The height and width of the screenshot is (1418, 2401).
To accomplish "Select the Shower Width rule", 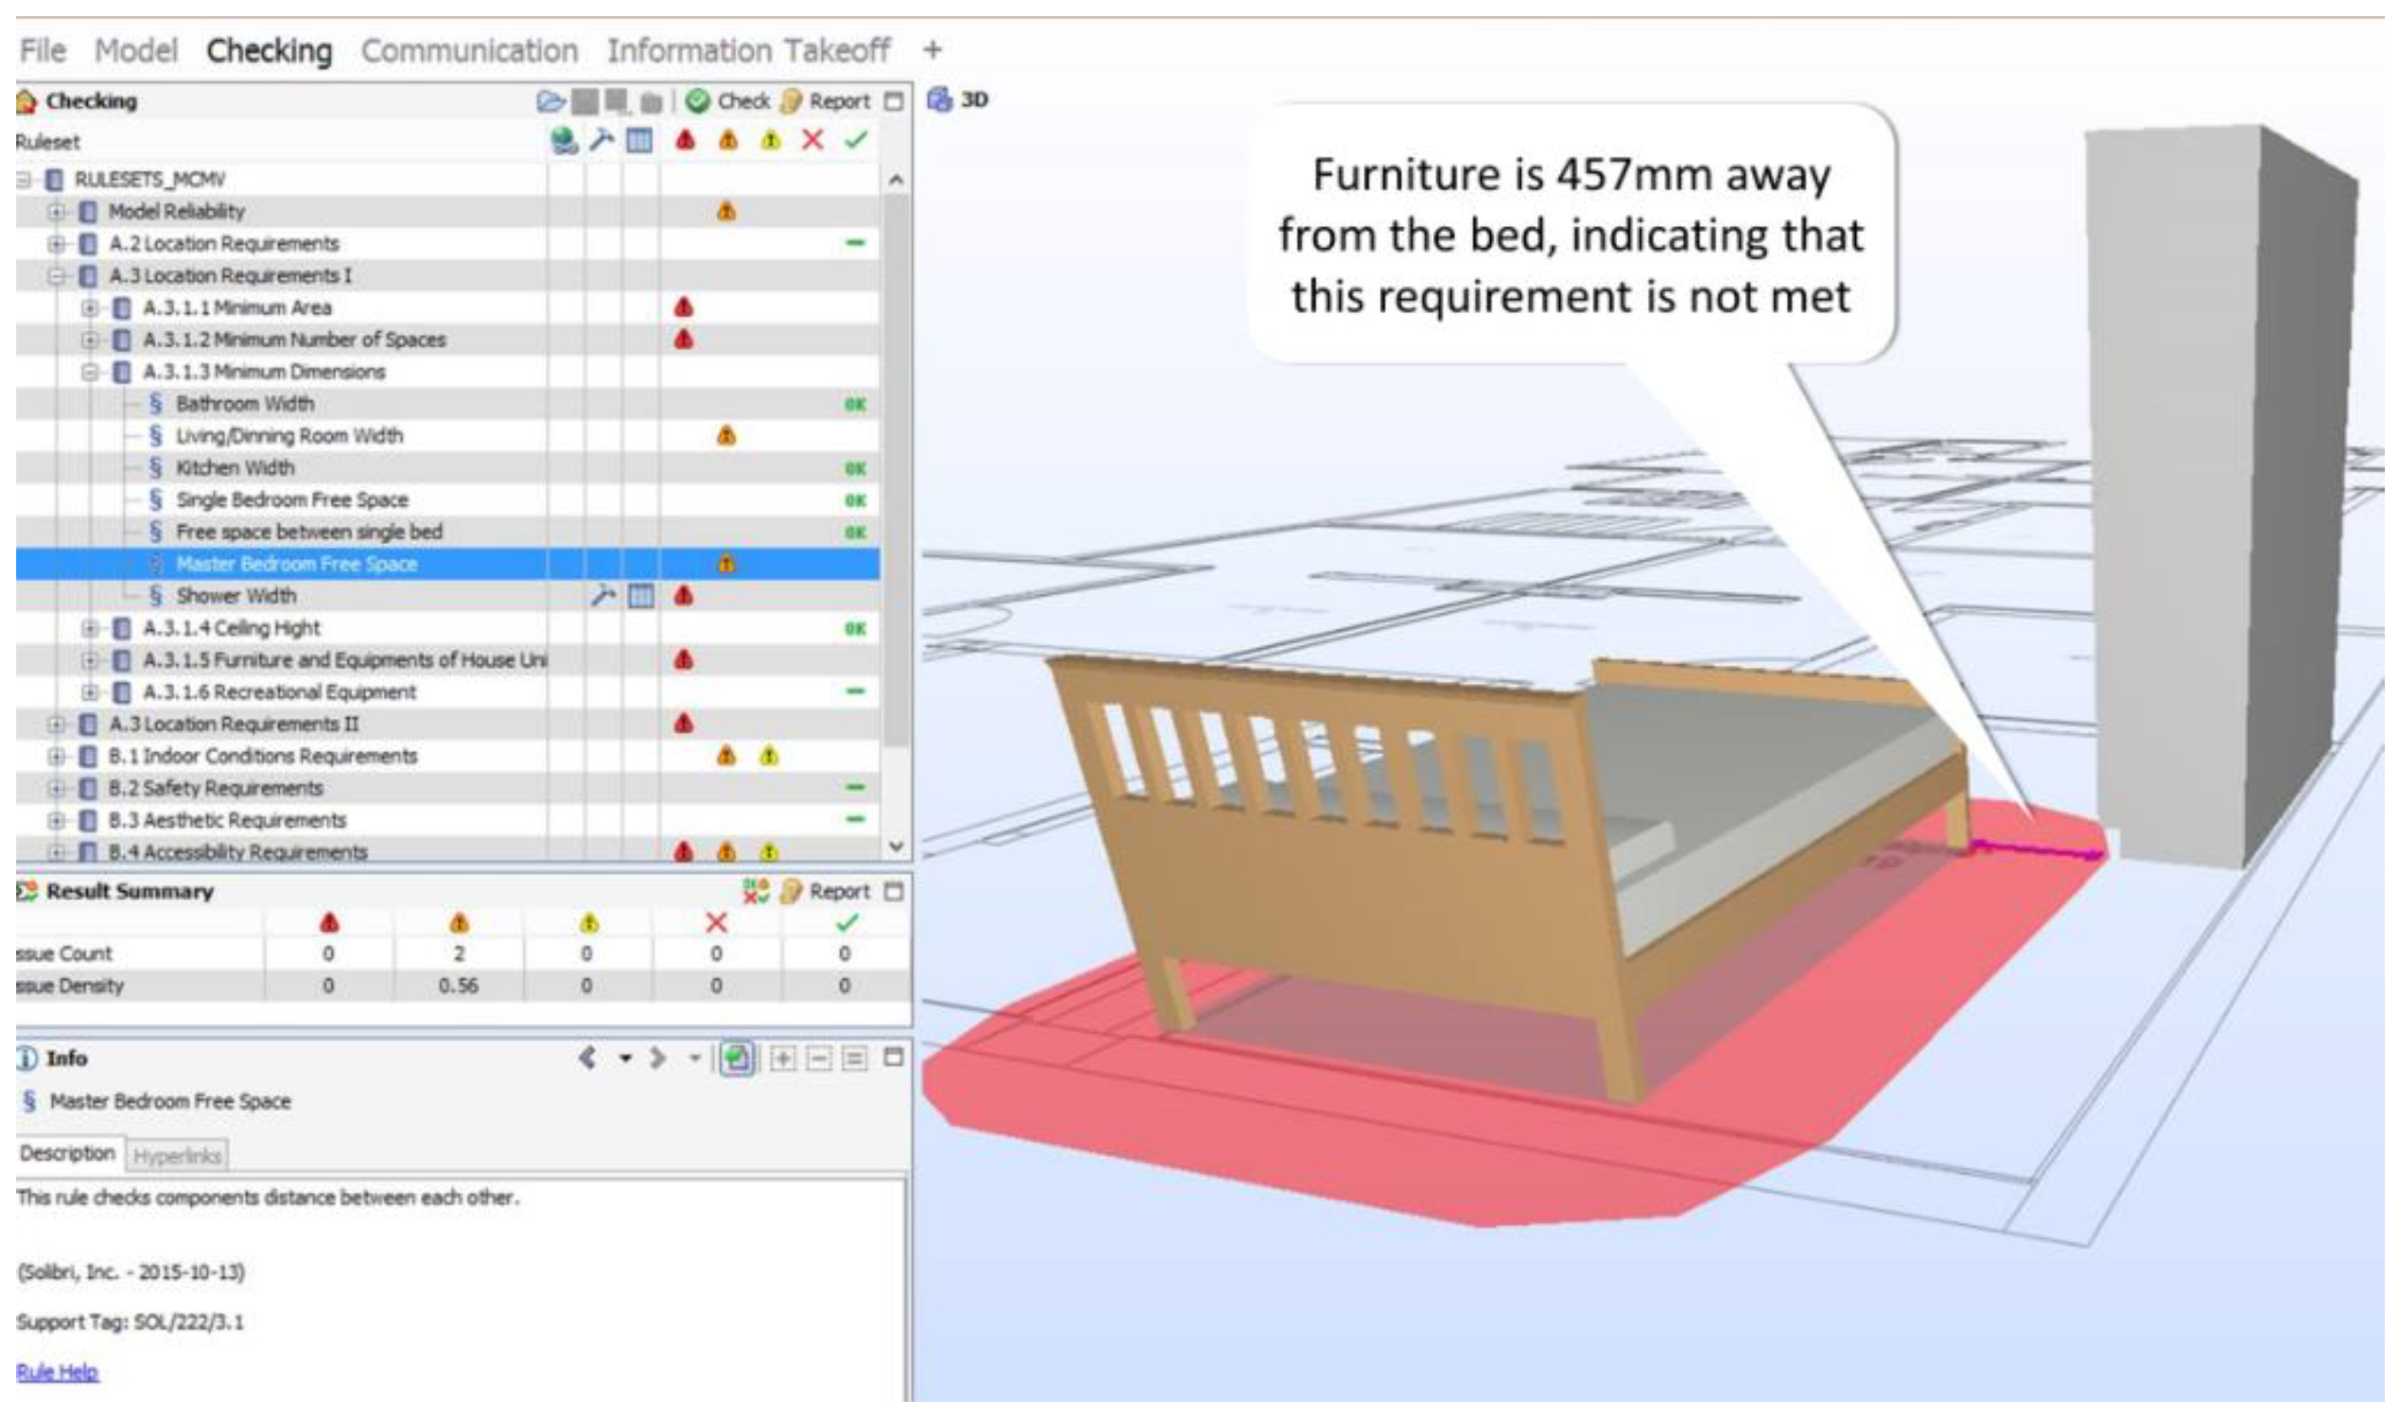I will (x=236, y=596).
